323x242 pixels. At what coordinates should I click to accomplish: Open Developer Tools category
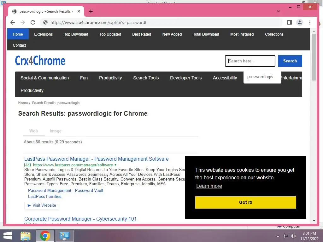tap(186, 78)
